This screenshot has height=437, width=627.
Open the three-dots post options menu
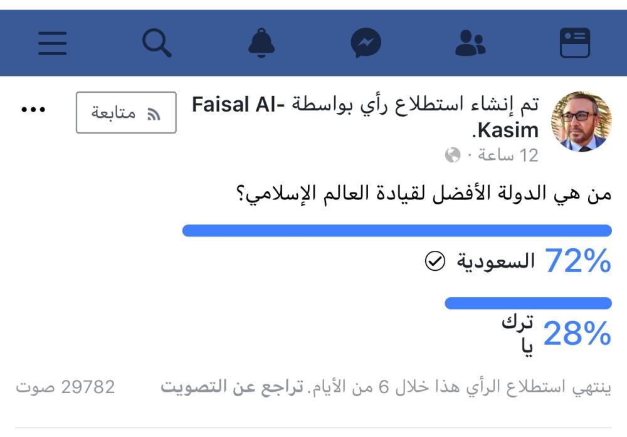pos(33,110)
